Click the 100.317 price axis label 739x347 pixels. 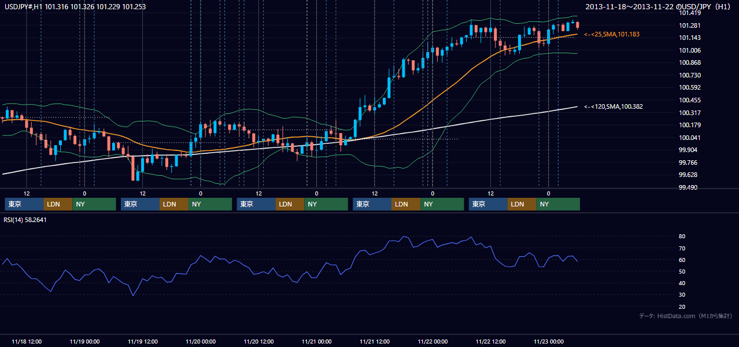coord(689,113)
